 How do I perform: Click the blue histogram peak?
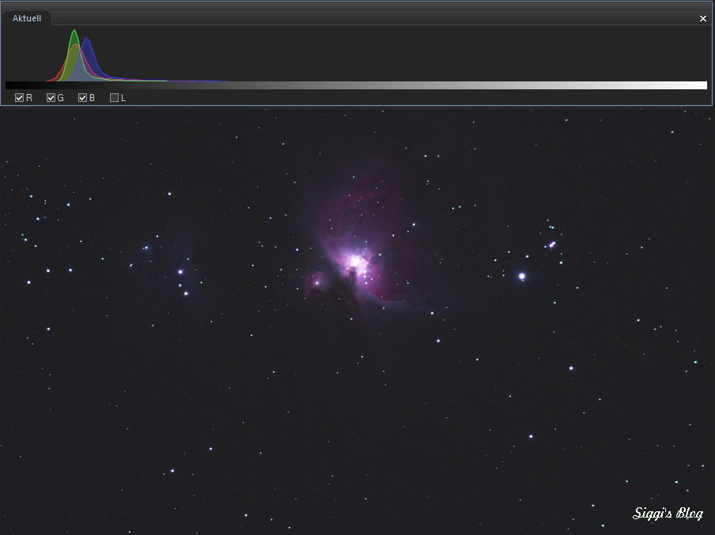point(87,40)
